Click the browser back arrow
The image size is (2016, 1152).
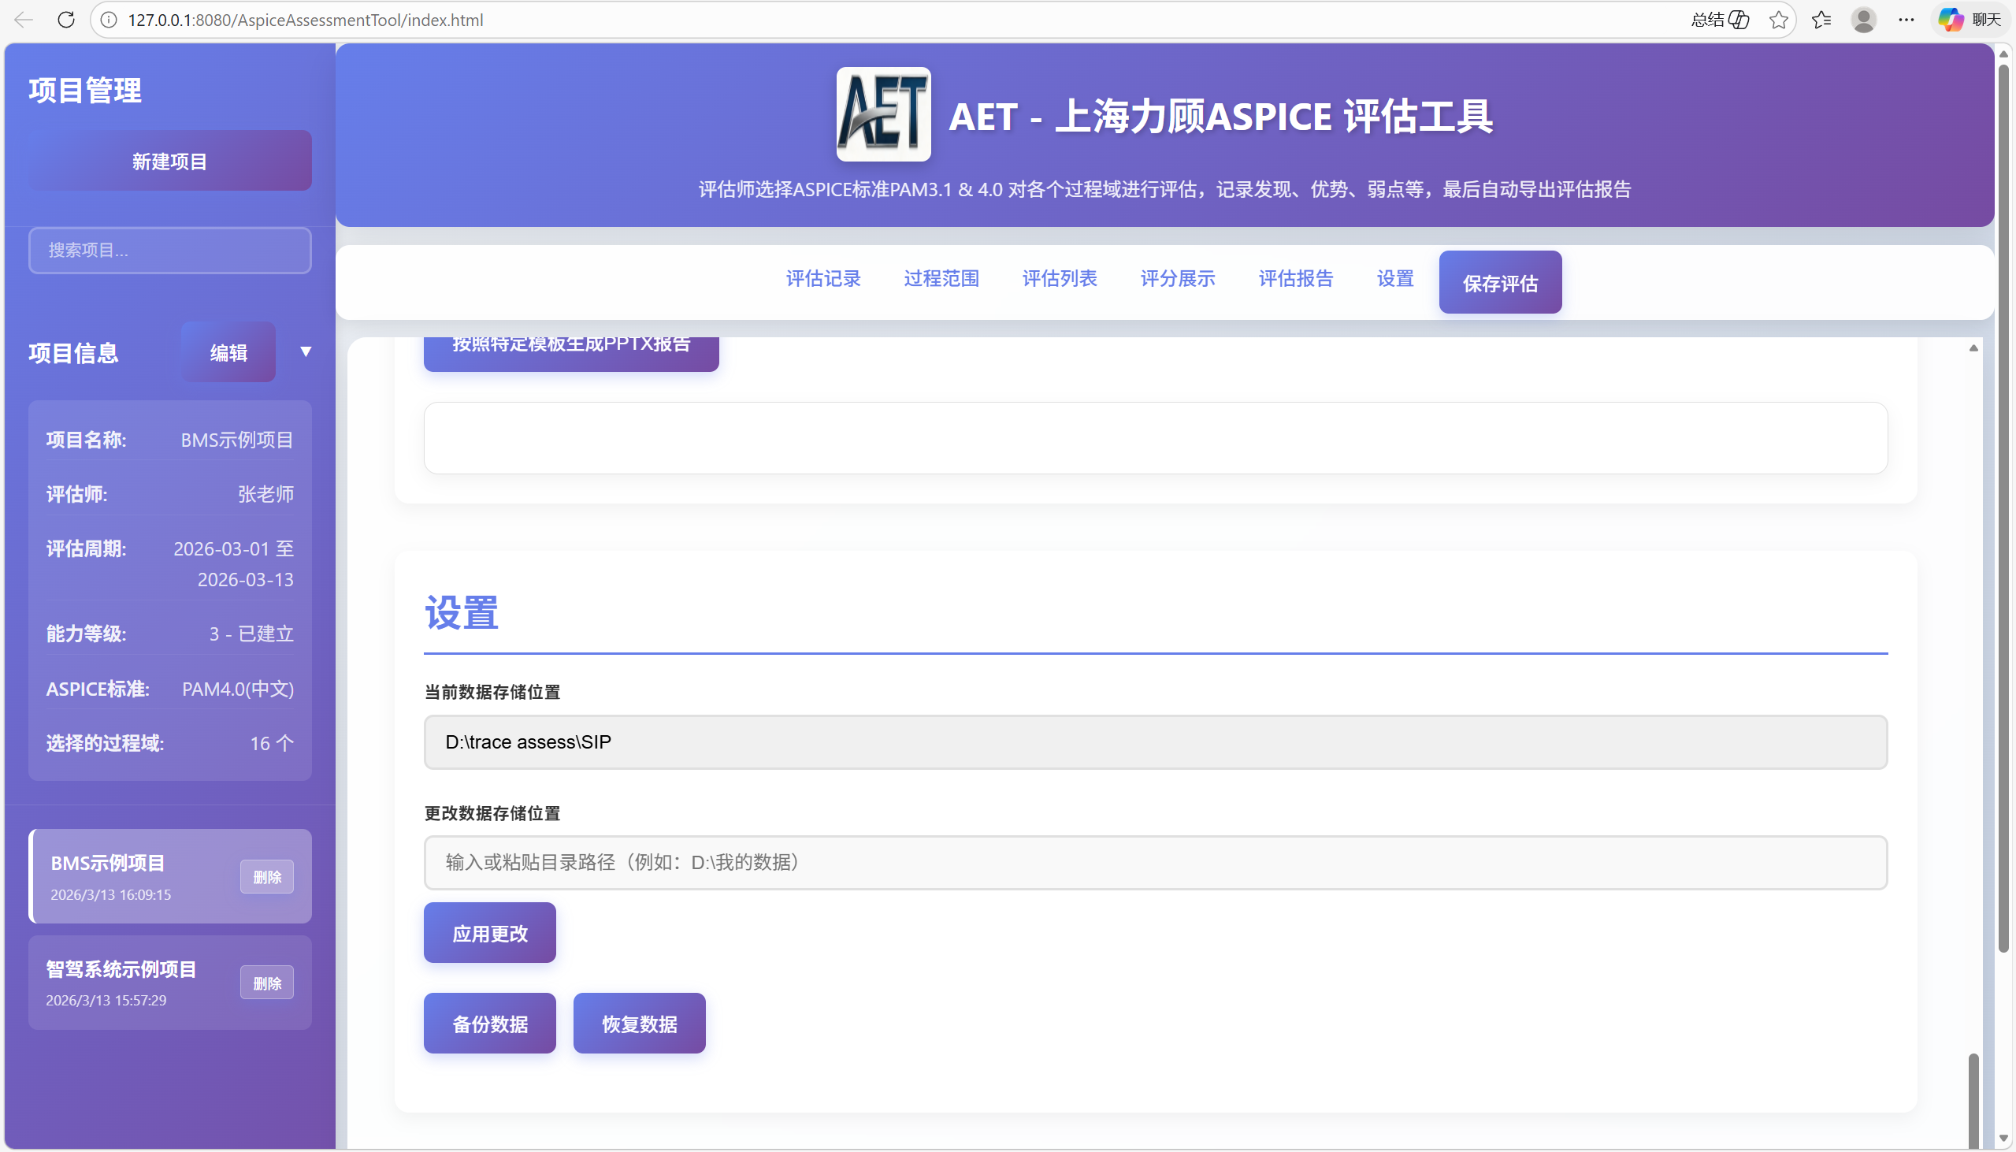pos(24,20)
